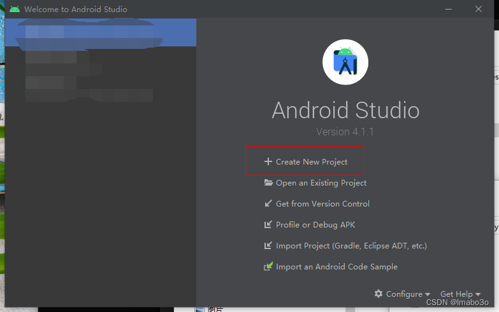The image size is (499, 312).
Task: Close the Welcome to Android Studio window
Action: coord(479,9)
